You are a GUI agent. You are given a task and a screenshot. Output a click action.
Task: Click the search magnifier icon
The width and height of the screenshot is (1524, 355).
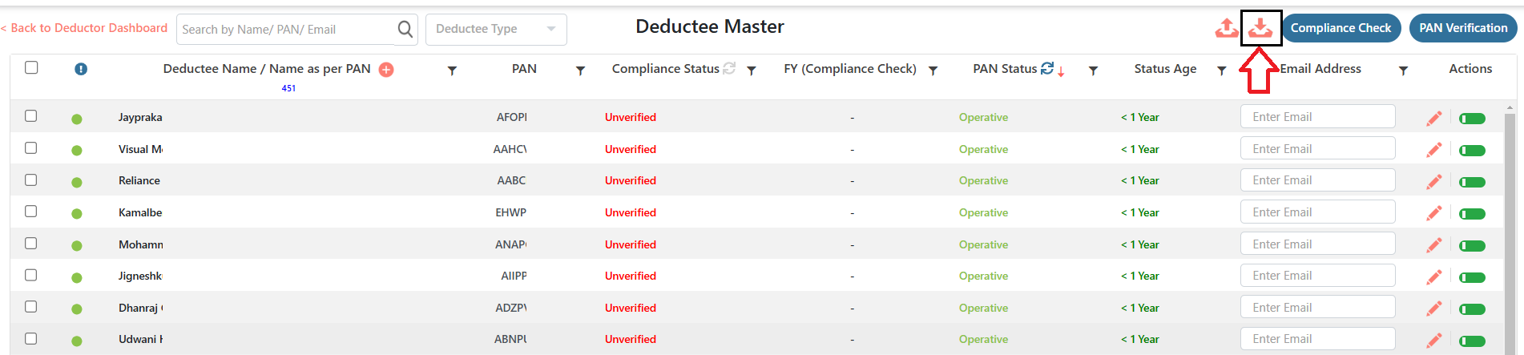click(x=405, y=30)
